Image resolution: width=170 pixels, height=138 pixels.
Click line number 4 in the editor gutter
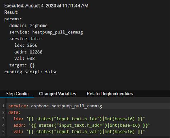click(x=3, y=125)
